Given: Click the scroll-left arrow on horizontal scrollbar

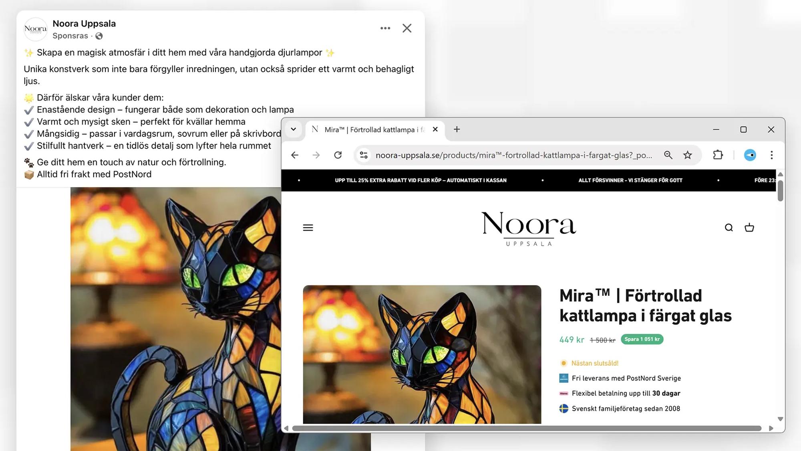Looking at the screenshot, I should [x=286, y=428].
